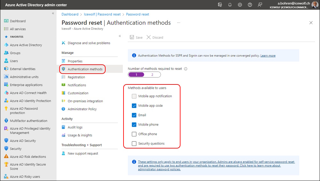Follow the Learn more link

(268, 55)
